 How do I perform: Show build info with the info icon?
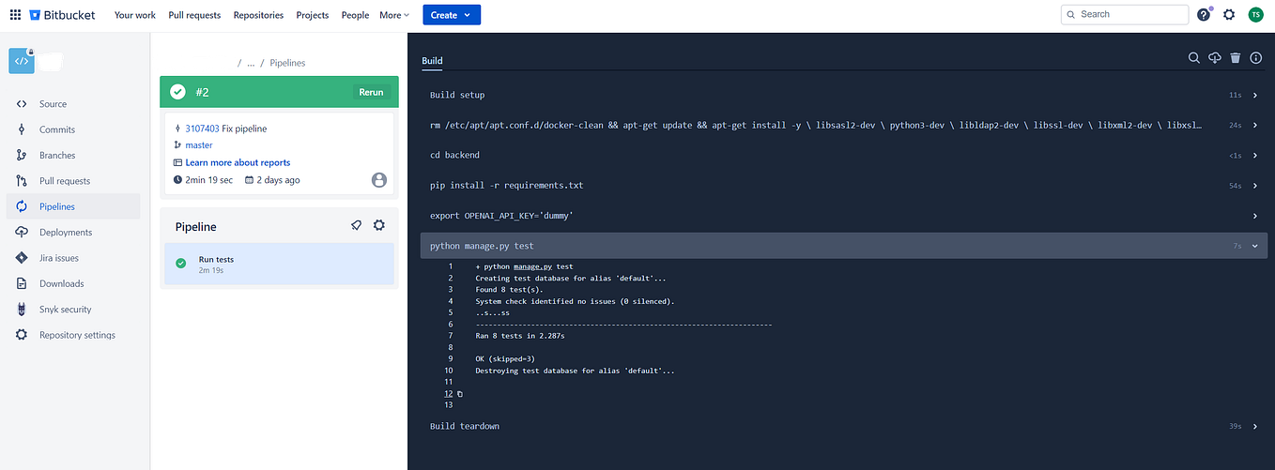tap(1256, 58)
